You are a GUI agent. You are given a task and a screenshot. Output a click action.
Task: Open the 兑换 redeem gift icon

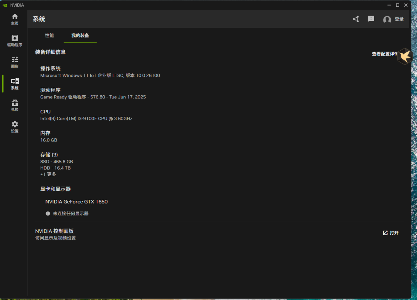(x=15, y=103)
